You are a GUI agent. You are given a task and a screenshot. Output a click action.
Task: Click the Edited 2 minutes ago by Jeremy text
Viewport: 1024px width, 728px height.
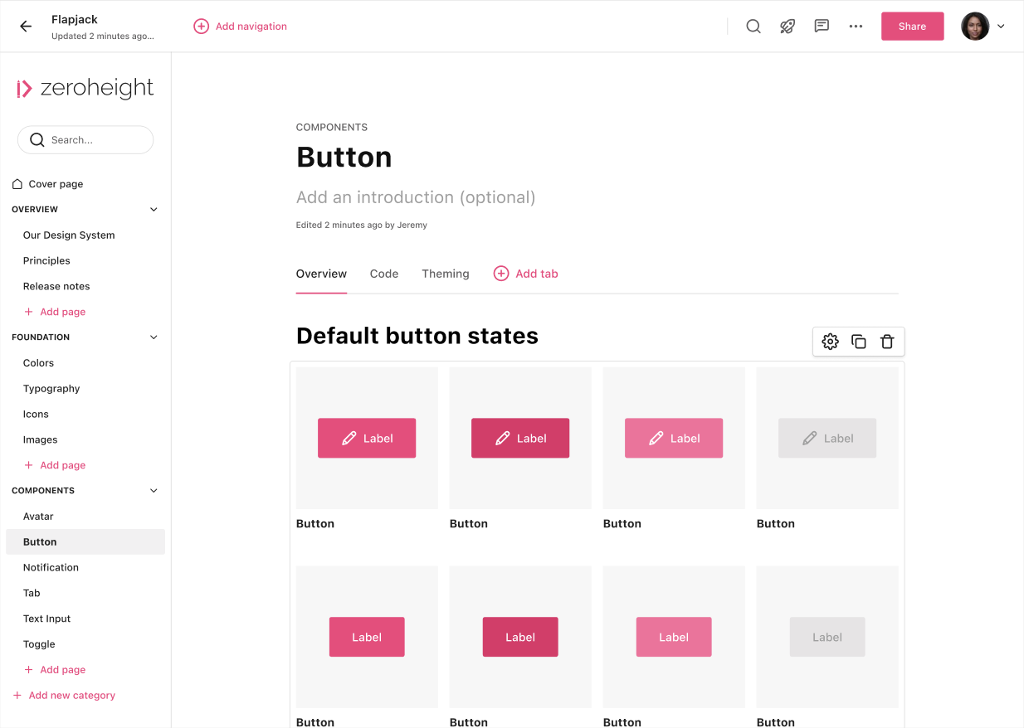(x=362, y=226)
